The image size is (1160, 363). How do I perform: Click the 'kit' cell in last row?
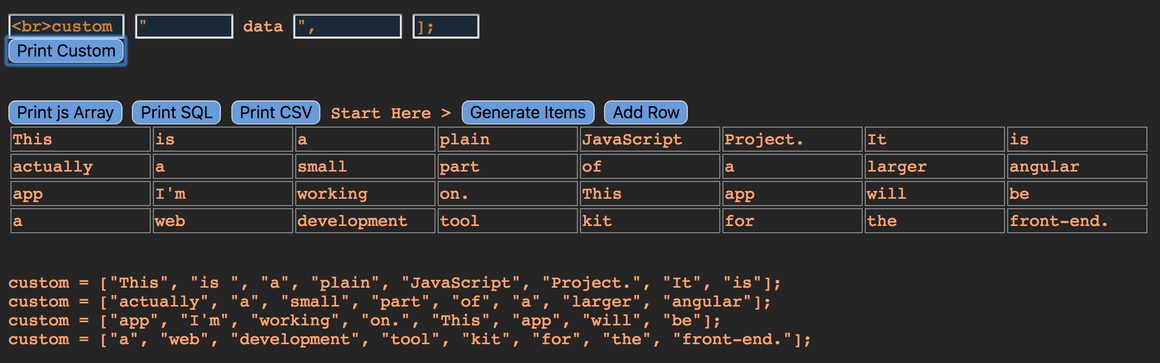tap(650, 221)
